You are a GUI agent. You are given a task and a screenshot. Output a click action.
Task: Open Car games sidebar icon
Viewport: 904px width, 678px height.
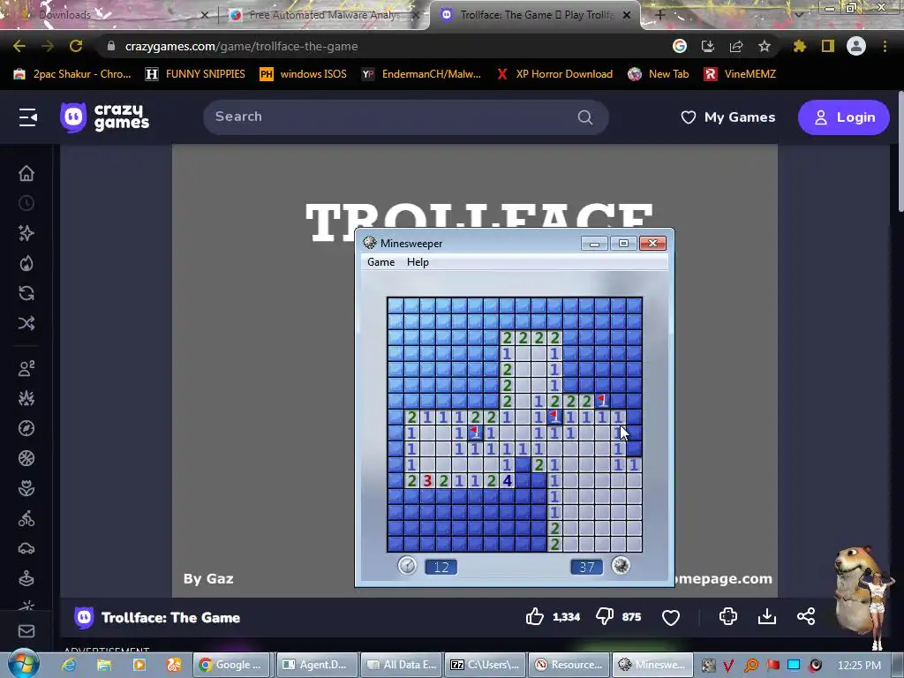pyautogui.click(x=26, y=548)
